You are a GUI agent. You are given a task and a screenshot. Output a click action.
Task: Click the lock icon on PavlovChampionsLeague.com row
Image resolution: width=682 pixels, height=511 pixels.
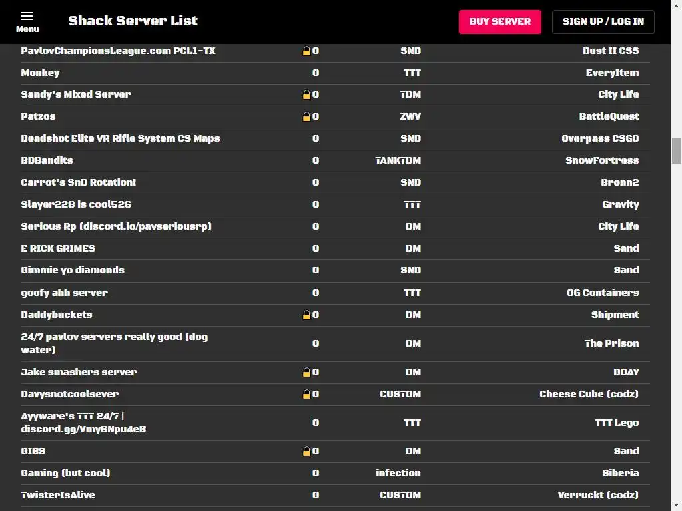pos(306,51)
